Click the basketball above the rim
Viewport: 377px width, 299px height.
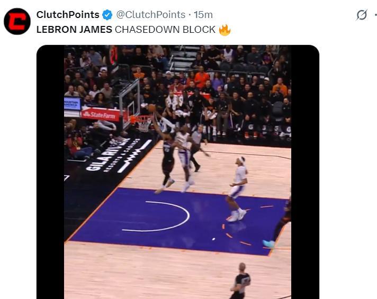coord(152,108)
